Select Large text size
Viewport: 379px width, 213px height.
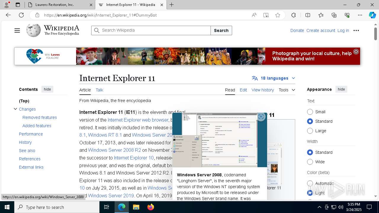310,131
